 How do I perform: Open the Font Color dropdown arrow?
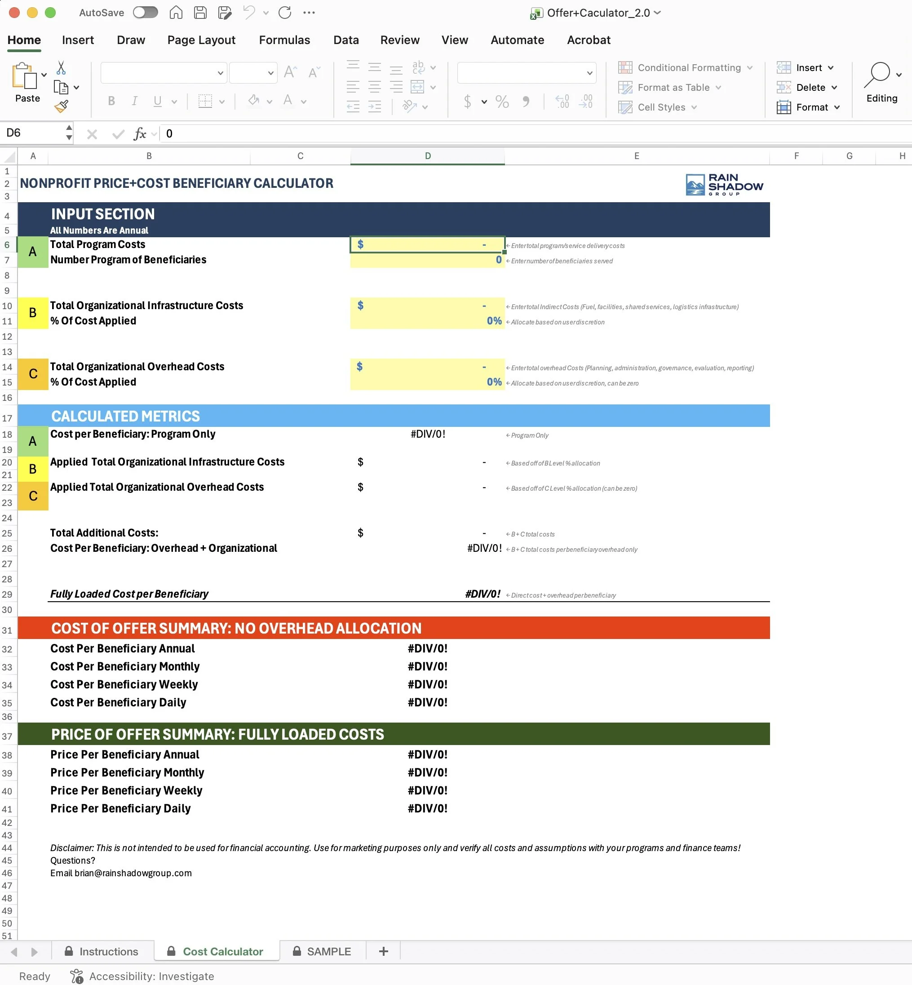tap(304, 102)
